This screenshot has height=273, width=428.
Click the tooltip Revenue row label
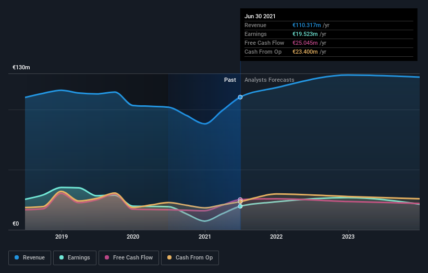point(255,25)
